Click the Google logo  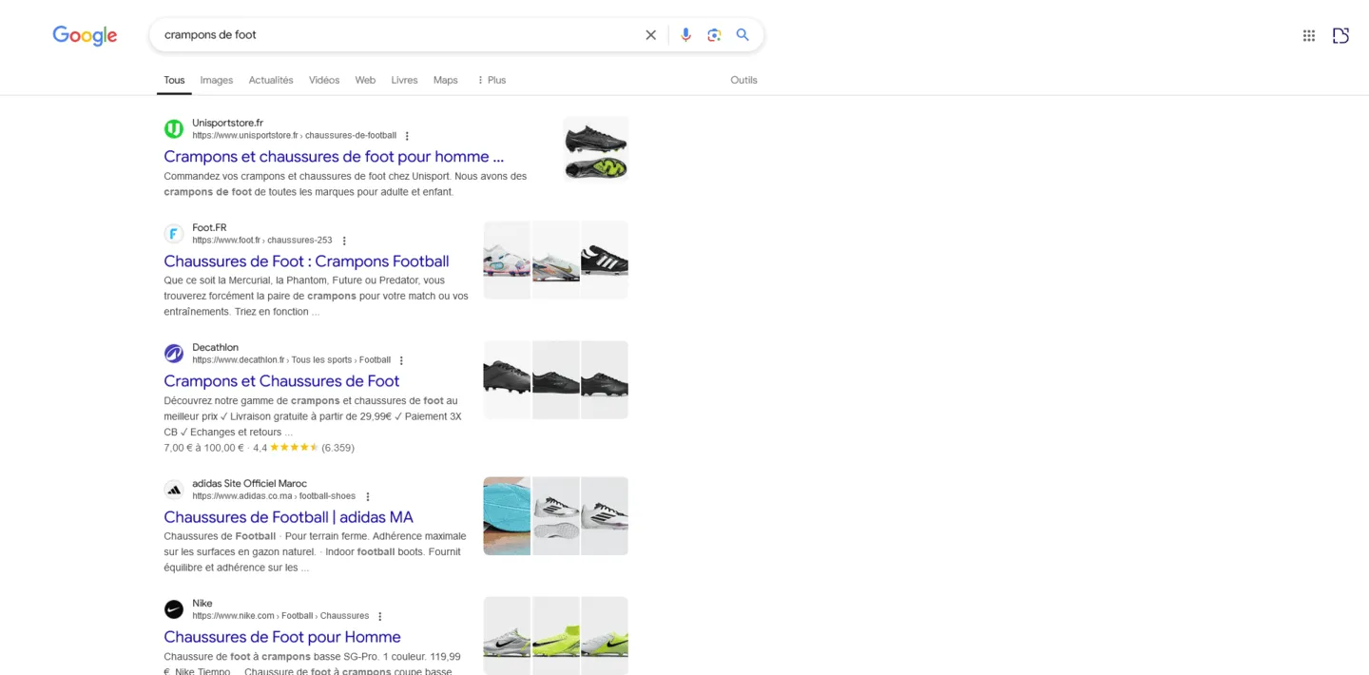[85, 35]
